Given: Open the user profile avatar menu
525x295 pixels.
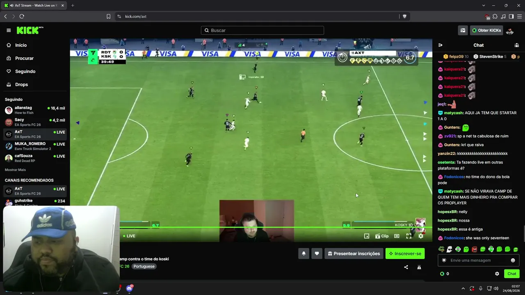Looking at the screenshot, I should tap(510, 30).
